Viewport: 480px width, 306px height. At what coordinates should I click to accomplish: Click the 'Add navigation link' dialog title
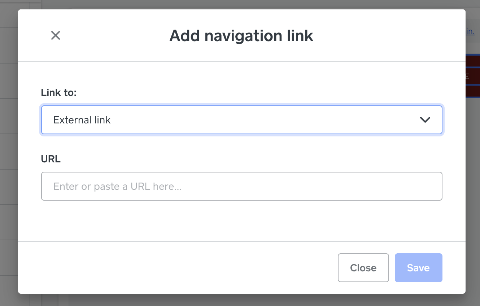(x=241, y=36)
